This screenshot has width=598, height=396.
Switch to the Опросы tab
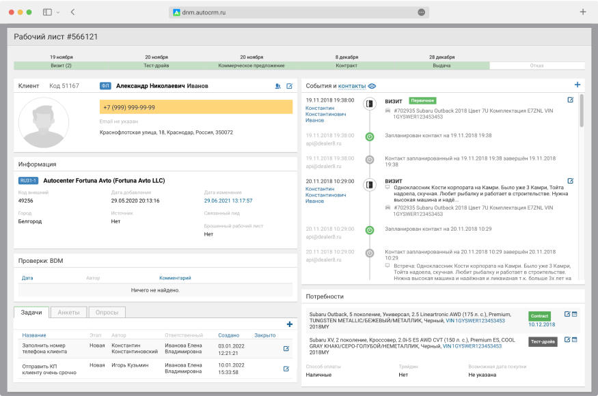(x=107, y=313)
